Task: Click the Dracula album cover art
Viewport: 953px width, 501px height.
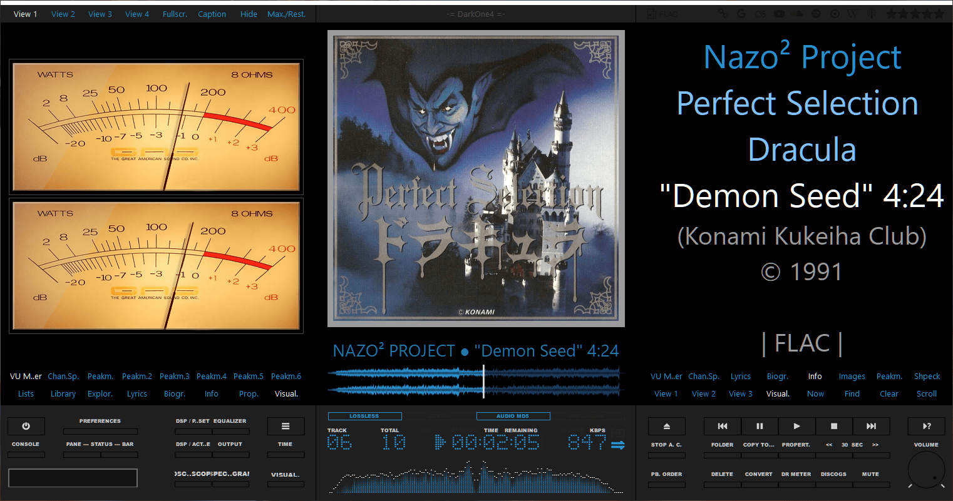Action: point(476,178)
